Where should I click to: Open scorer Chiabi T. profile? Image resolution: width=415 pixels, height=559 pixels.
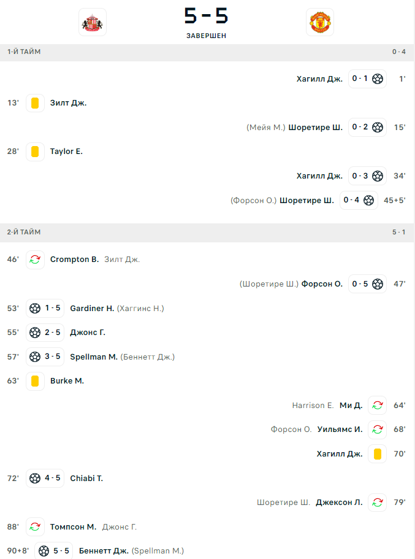[86, 479]
